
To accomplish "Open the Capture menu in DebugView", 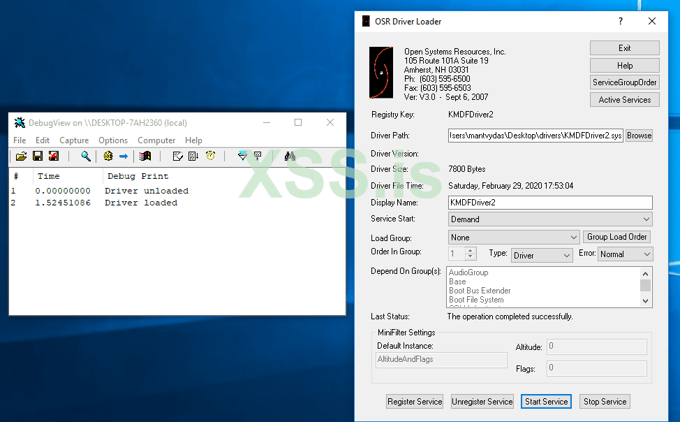I will (74, 140).
